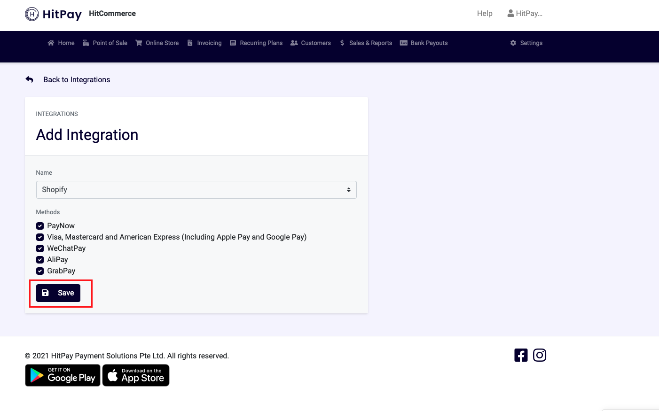Image resolution: width=659 pixels, height=411 pixels.
Task: Uncheck Visa, Mastercard and American Express
Action: tap(40, 237)
